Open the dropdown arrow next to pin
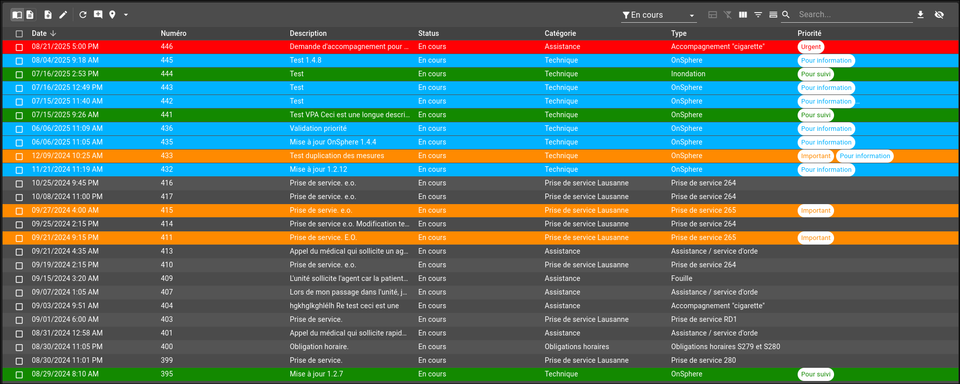 126,15
